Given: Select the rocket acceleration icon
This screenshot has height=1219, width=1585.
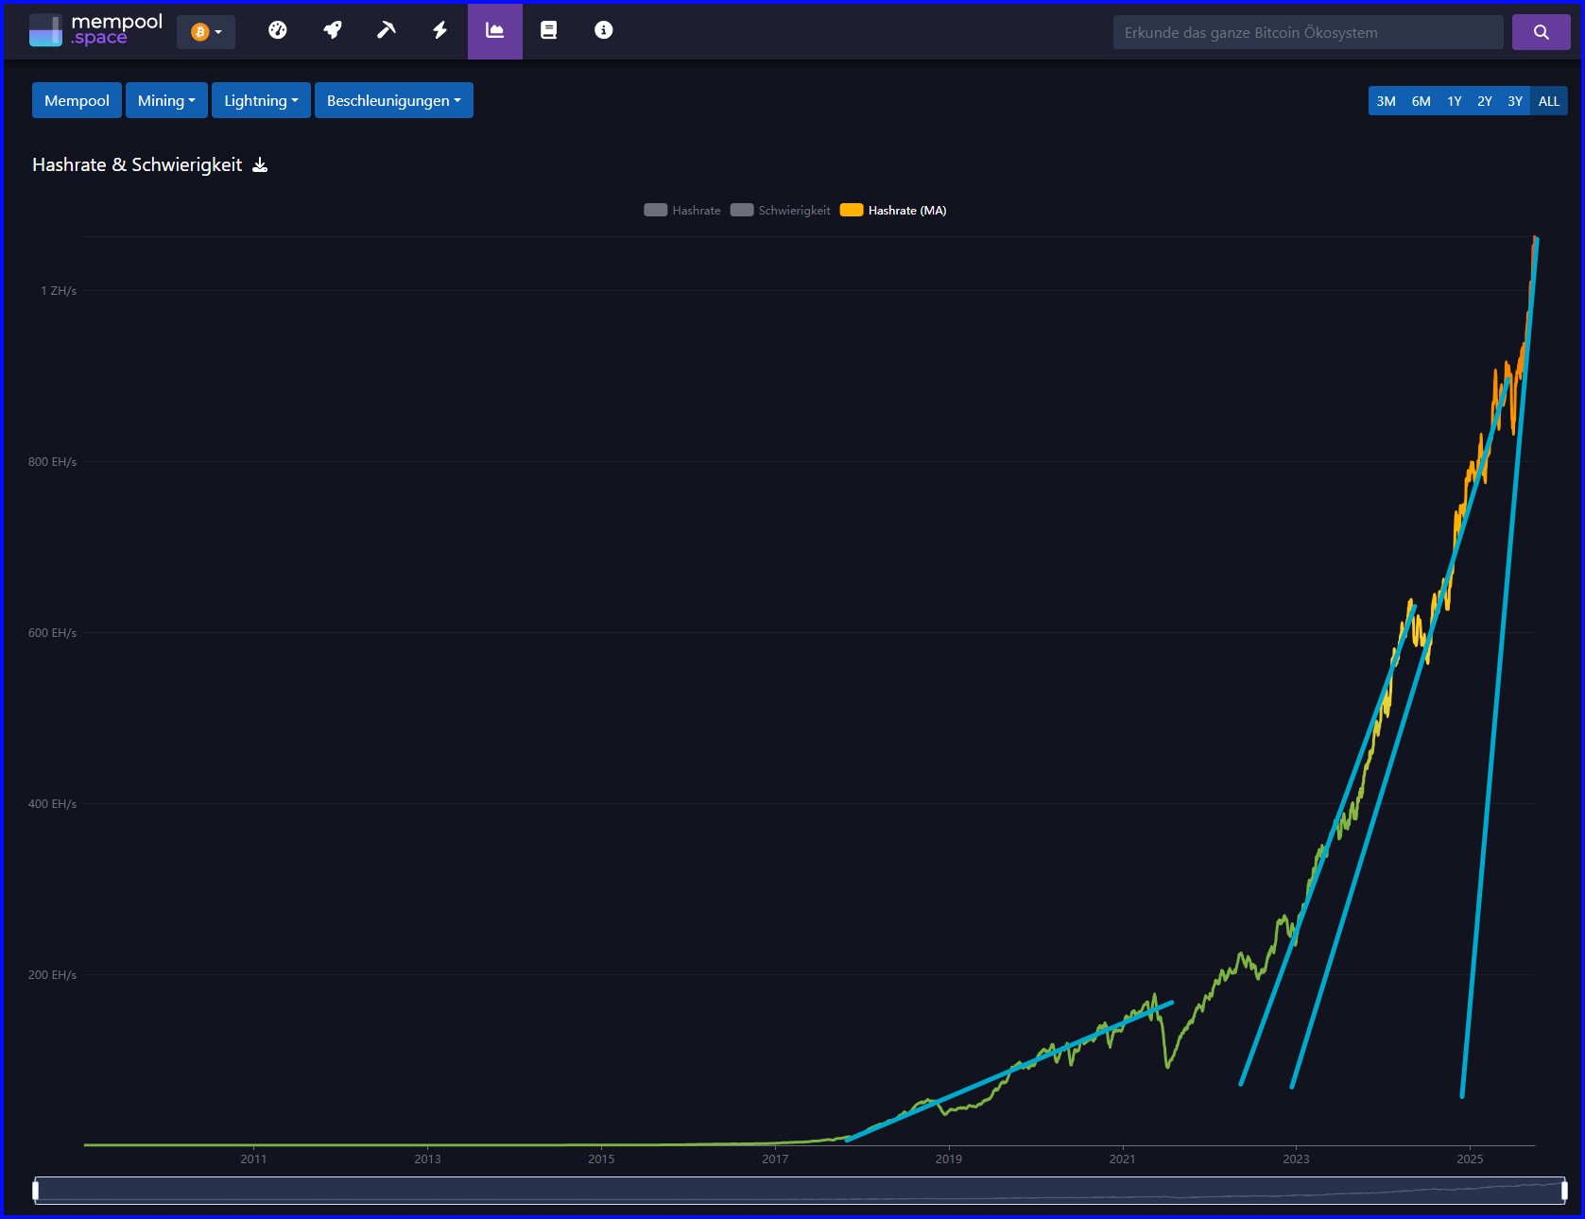Looking at the screenshot, I should pyautogui.click(x=332, y=30).
